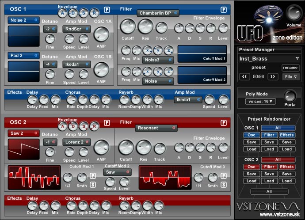Toggle OSC 1 Effects randomizer button
Image resolution: width=305 pixels, height=220 pixels.
click(x=287, y=135)
